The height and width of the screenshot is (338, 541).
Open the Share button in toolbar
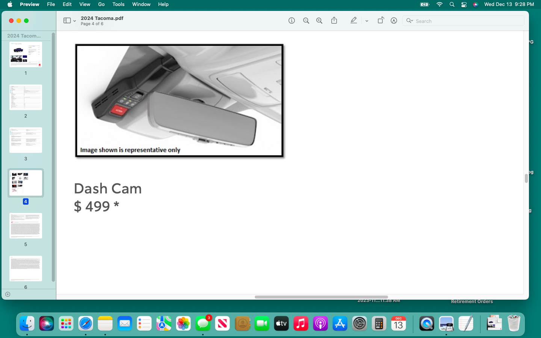[x=334, y=21]
